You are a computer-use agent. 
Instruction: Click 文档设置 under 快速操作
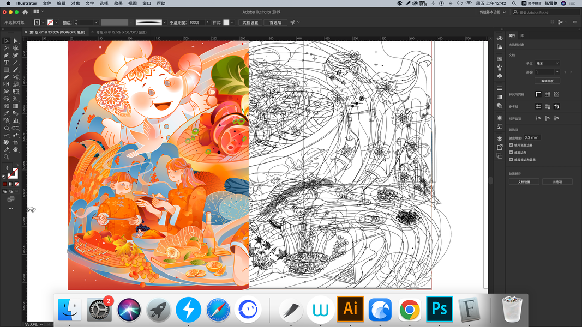click(x=524, y=181)
